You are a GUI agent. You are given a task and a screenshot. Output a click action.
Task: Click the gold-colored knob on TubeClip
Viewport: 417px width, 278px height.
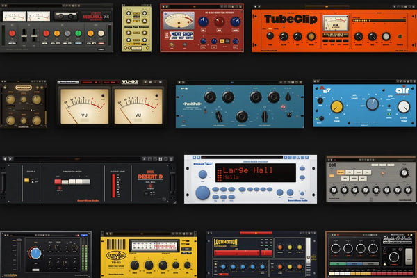coord(311,36)
